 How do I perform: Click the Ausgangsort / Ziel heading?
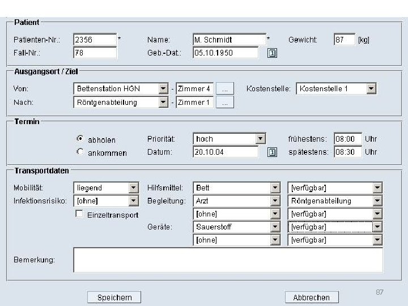coord(46,71)
